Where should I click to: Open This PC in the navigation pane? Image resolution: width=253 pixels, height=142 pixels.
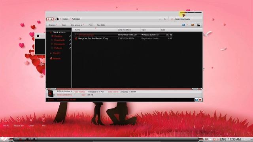tap(57, 53)
